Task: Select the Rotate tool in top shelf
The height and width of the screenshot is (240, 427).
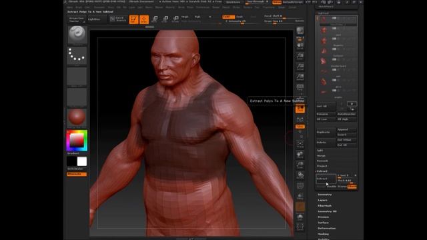Action: point(175,19)
